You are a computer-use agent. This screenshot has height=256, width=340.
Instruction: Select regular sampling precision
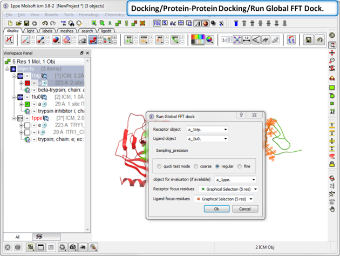pos(217,166)
